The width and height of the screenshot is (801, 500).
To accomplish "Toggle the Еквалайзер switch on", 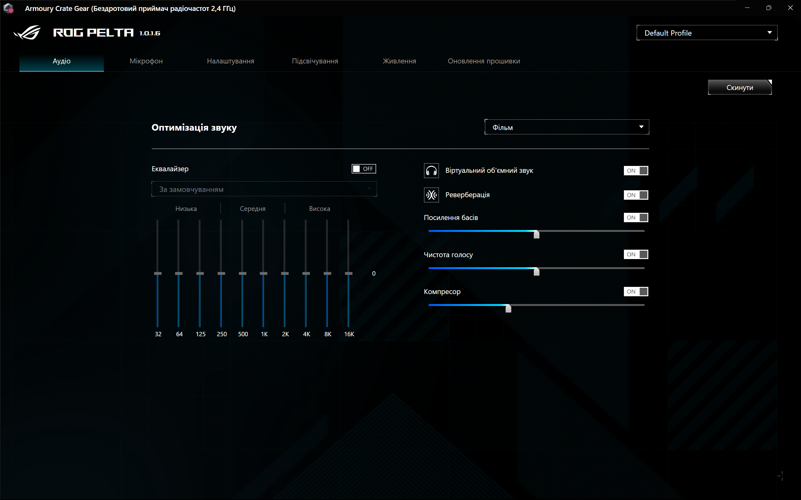I will pos(364,169).
